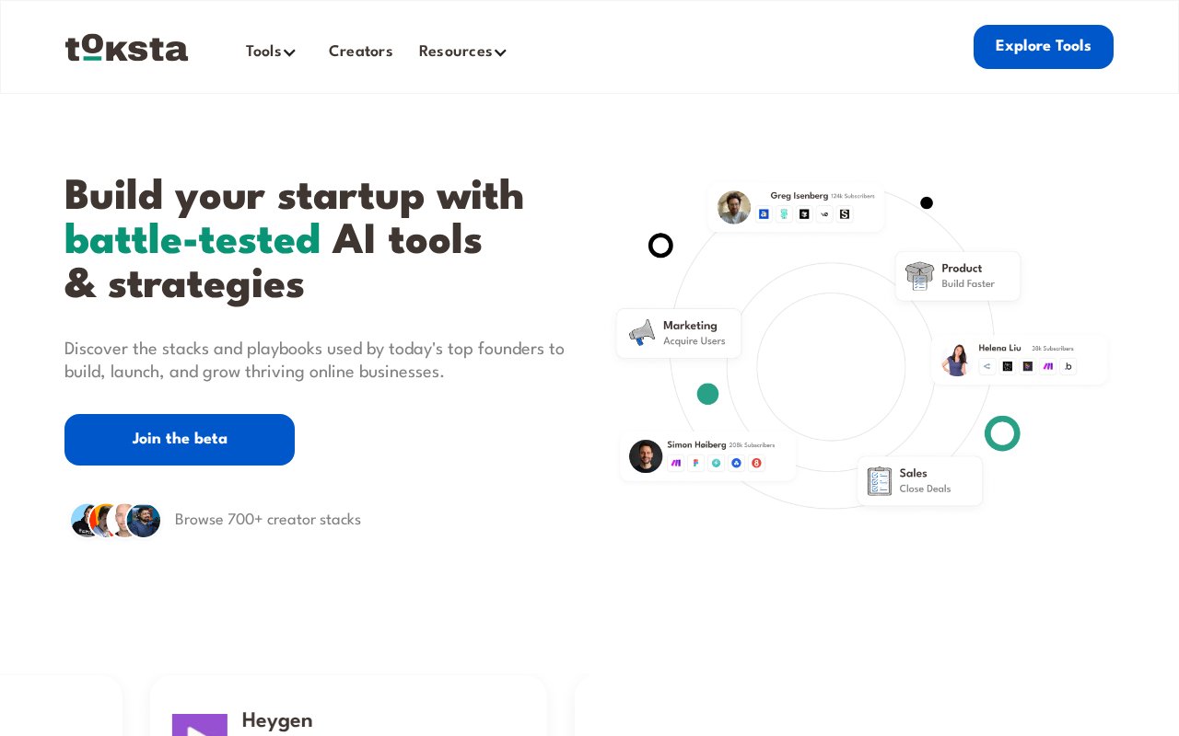Viewport: 1179px width, 736px height.
Task: Click the Sales checklist icon
Action: (880, 480)
